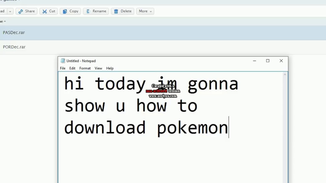Screen dimensions: 326x183
Task: Copy the selected file
Action: (71, 11)
